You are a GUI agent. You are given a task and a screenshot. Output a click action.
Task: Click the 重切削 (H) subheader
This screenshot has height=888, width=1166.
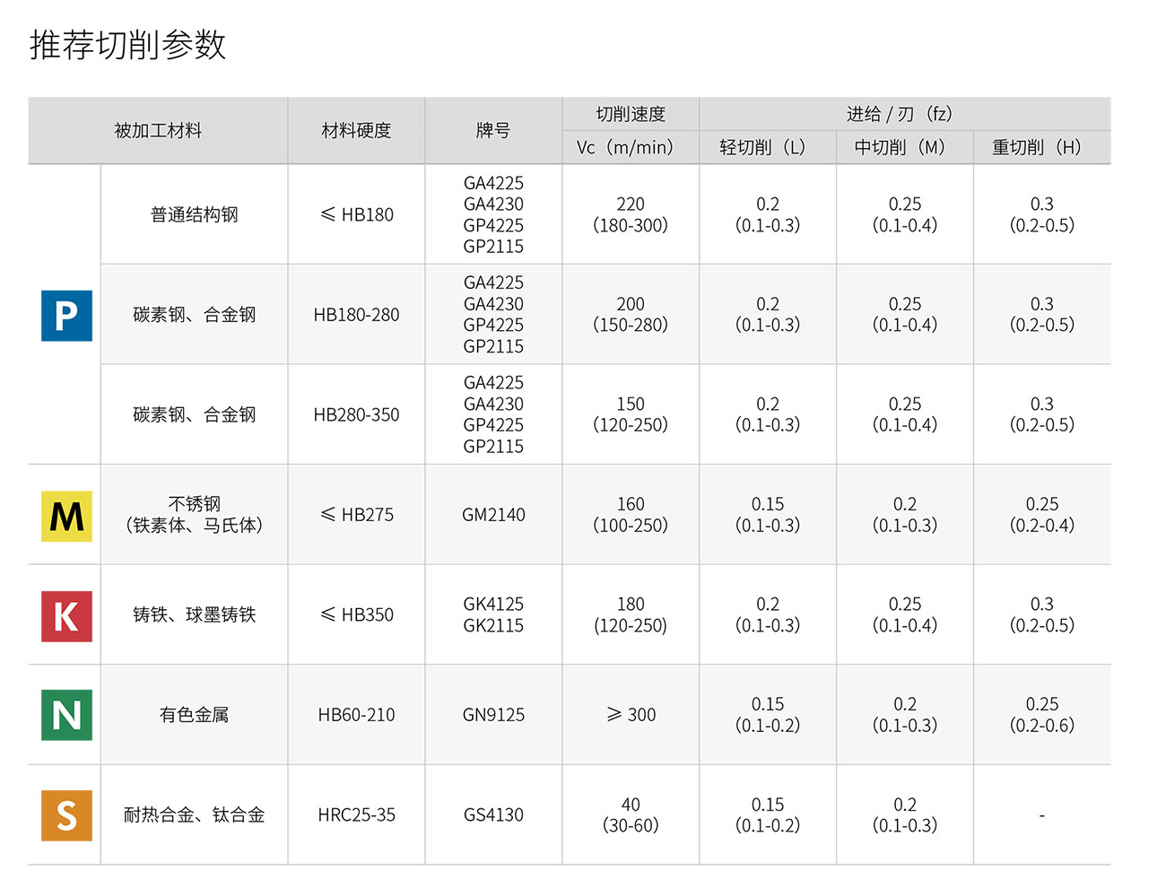[1042, 147]
